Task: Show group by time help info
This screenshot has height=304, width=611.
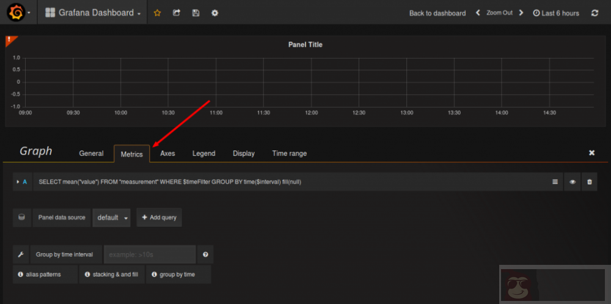Action: pos(178,275)
